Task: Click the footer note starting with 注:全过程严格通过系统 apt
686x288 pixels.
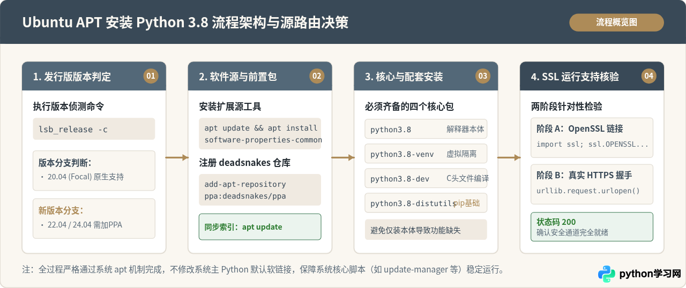Action: [263, 270]
